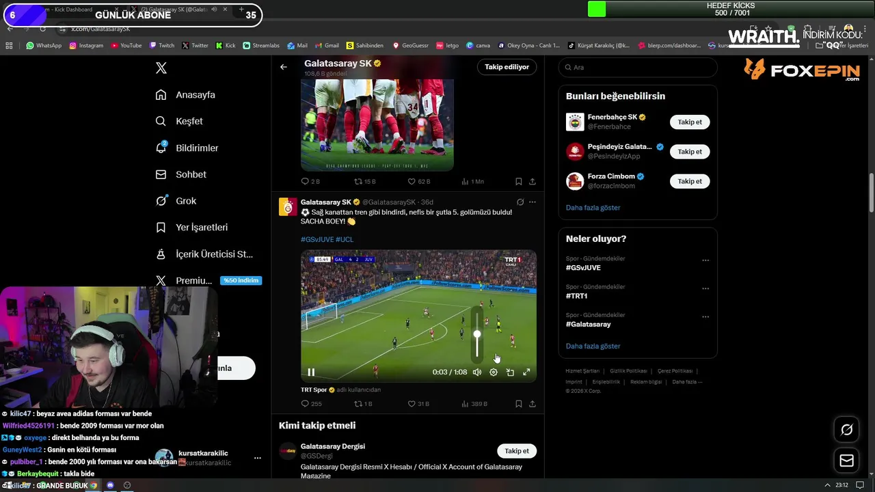Like the Sacha Boey goal post
Viewport: 875px width, 492px height.
pyautogui.click(x=418, y=404)
